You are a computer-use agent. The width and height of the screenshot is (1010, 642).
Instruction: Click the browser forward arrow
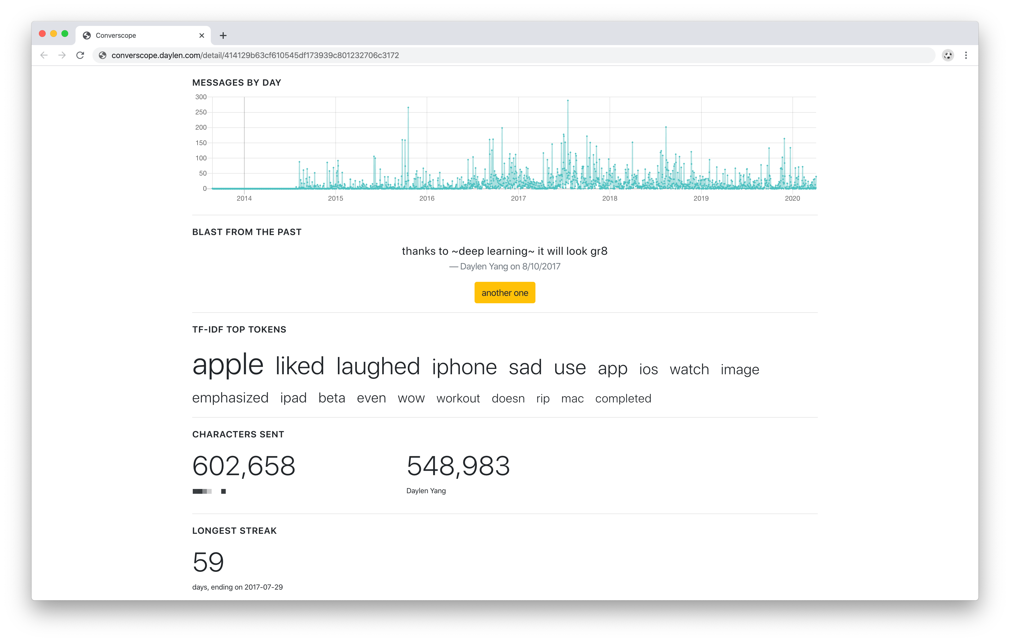[x=62, y=55]
